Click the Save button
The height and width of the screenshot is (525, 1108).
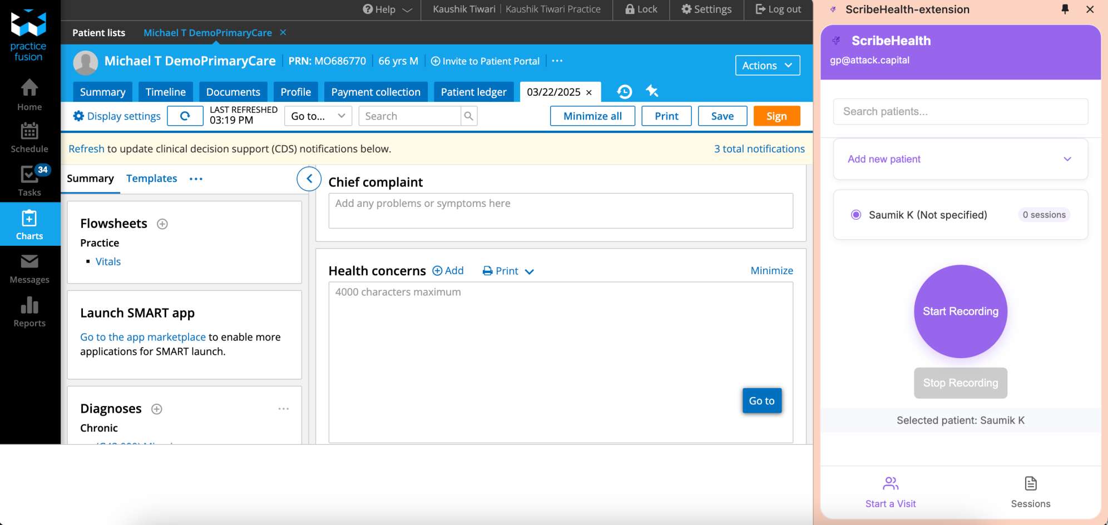(722, 116)
